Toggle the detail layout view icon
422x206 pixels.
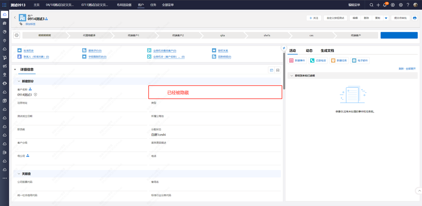[x=271, y=70]
